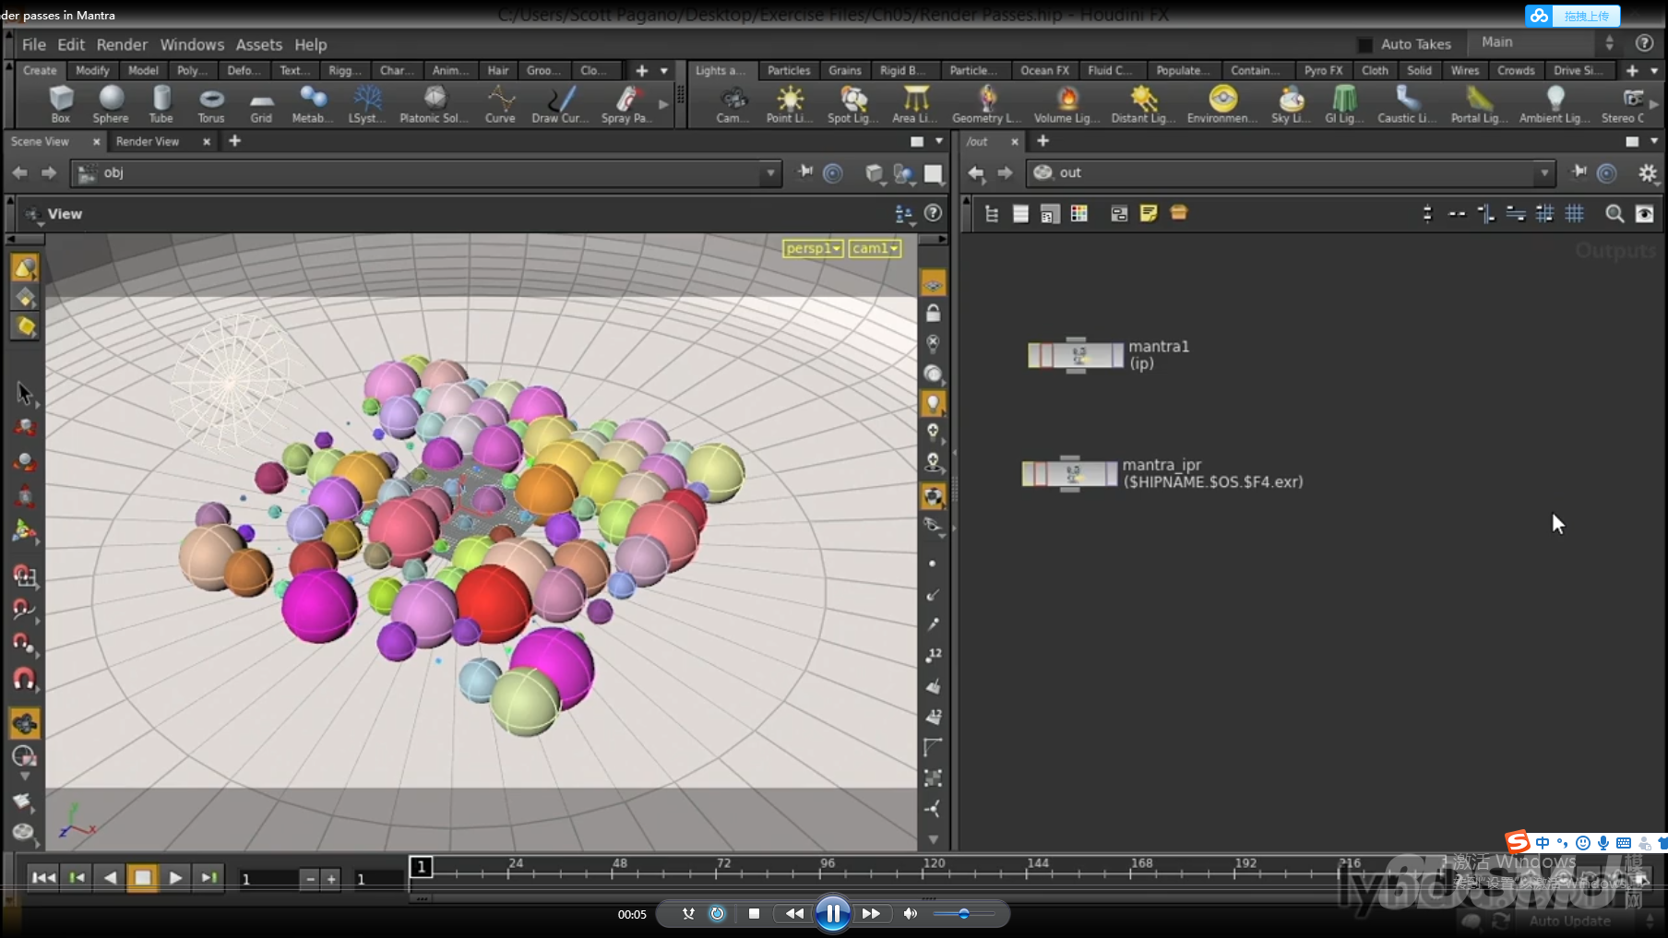Open the persp1 viewport dropdown
The image size is (1668, 938).
click(x=813, y=248)
